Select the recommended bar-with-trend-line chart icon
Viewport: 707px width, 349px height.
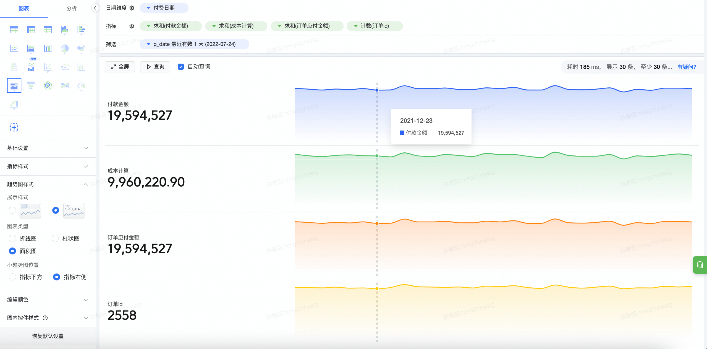tap(31, 67)
